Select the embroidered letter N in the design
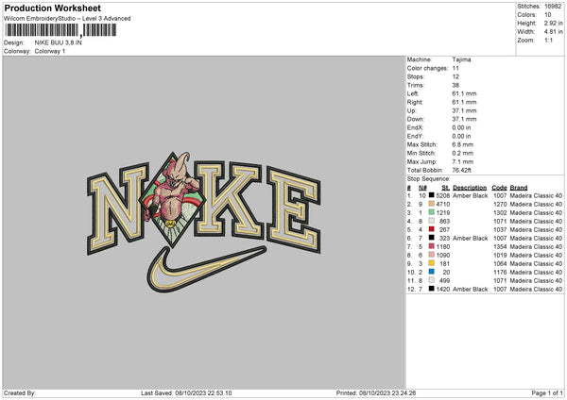Viewport: 567px width, 400px height. point(117,208)
